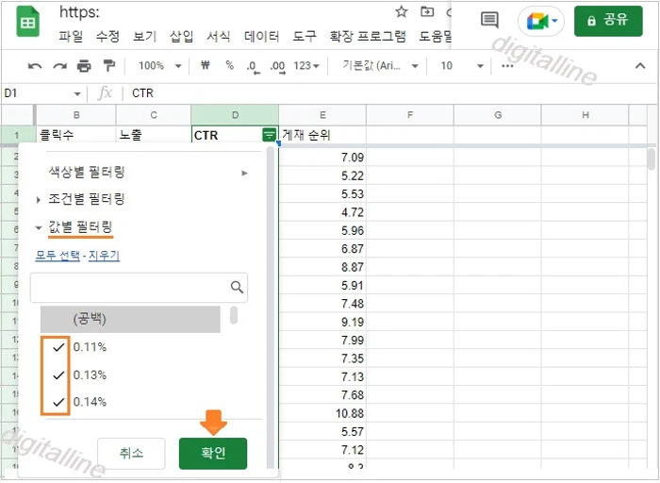Click the 모두 선택 link

pos(58,256)
